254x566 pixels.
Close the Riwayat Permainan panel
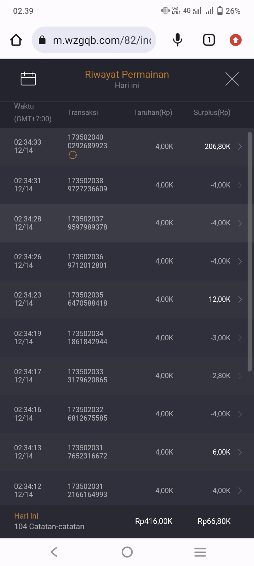point(232,79)
